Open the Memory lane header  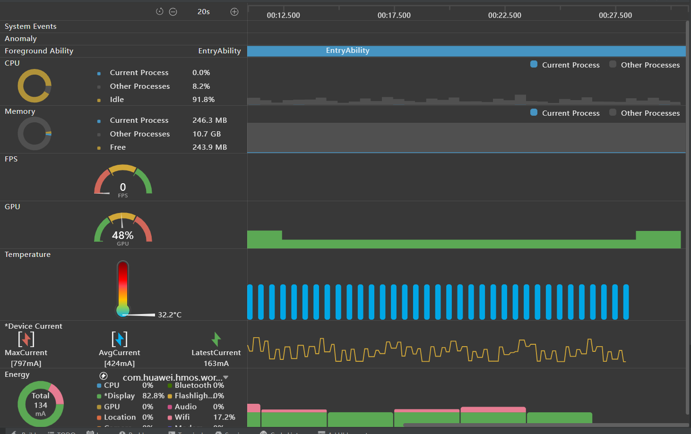pyautogui.click(x=20, y=111)
